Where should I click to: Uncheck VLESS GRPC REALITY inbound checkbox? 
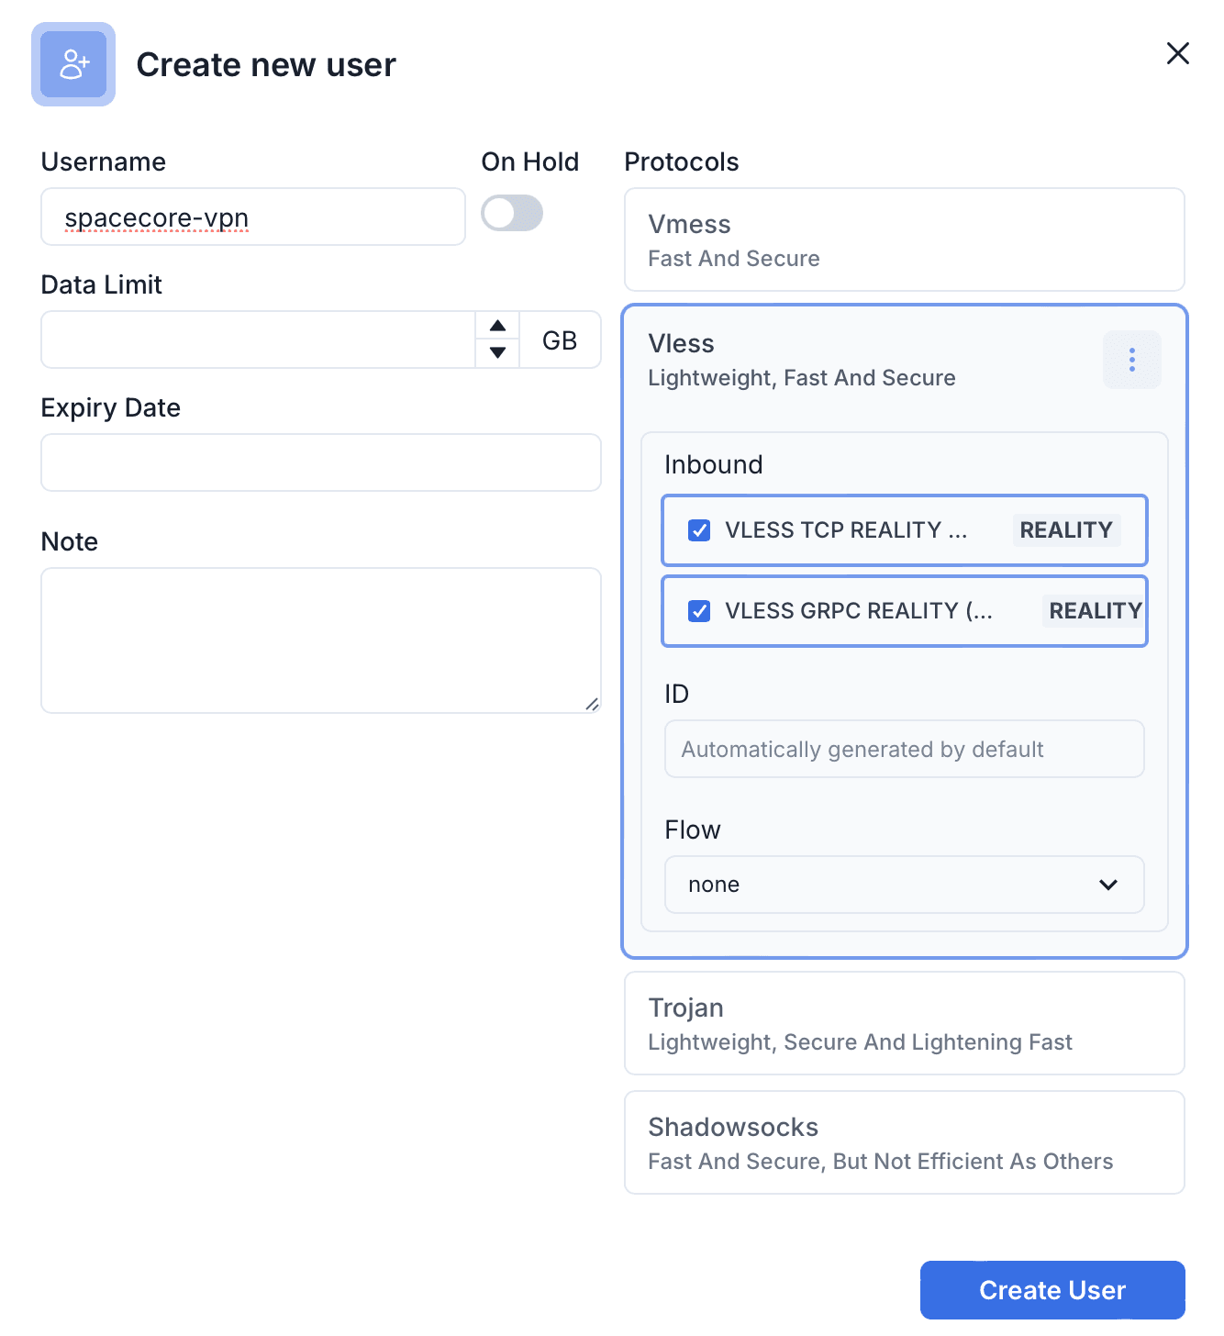pos(699,611)
